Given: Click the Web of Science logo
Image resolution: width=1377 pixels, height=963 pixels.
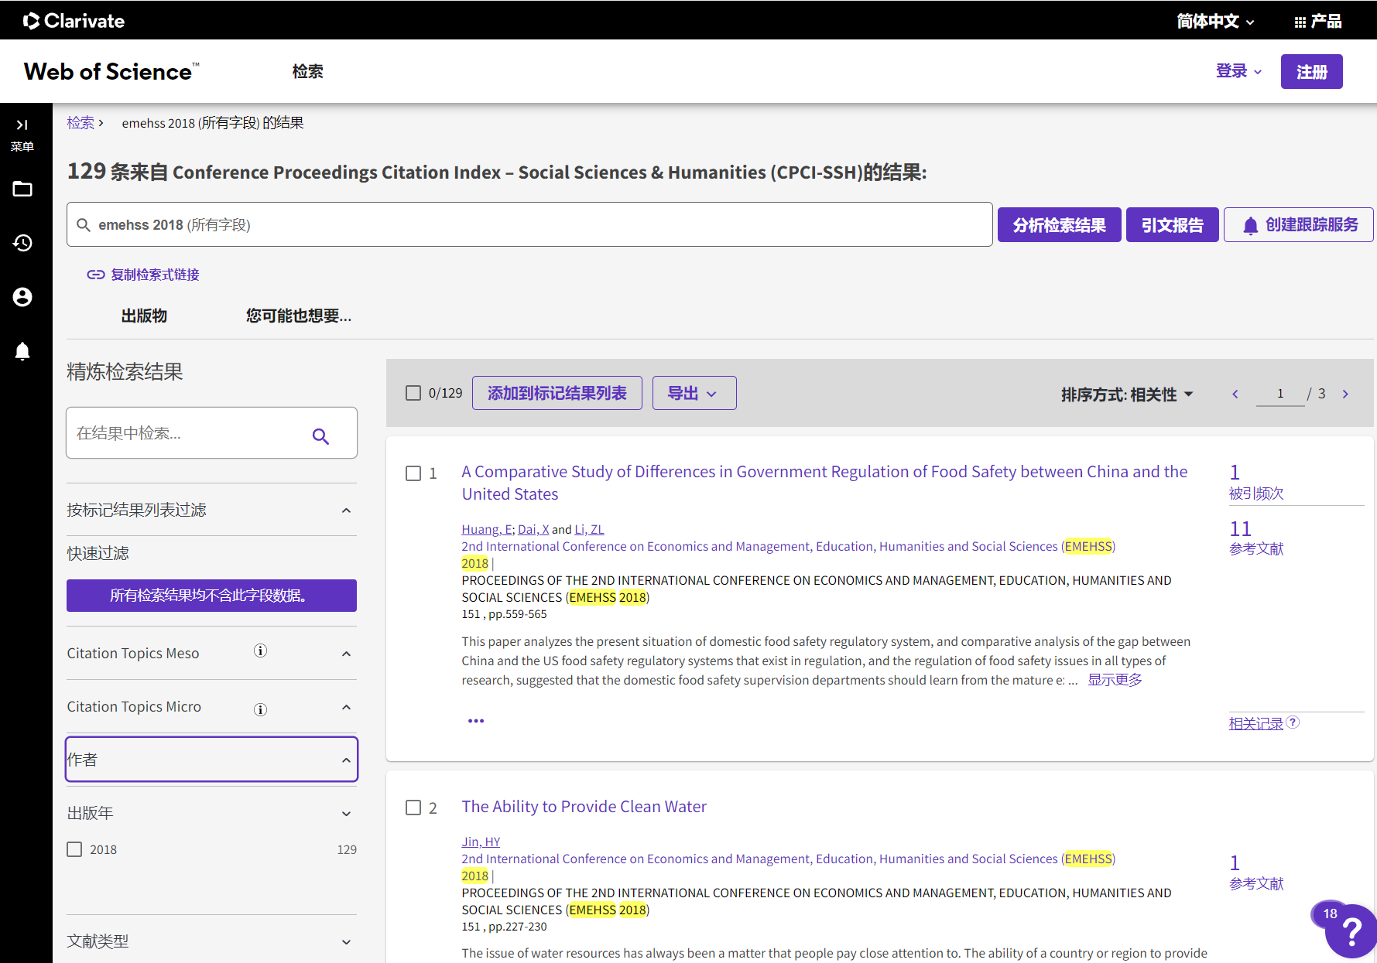Looking at the screenshot, I should 111,71.
